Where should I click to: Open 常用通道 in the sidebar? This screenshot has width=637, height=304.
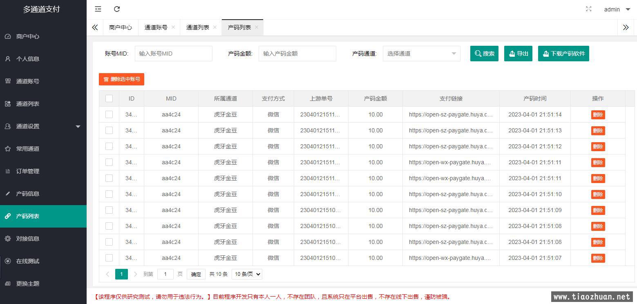tap(43, 149)
